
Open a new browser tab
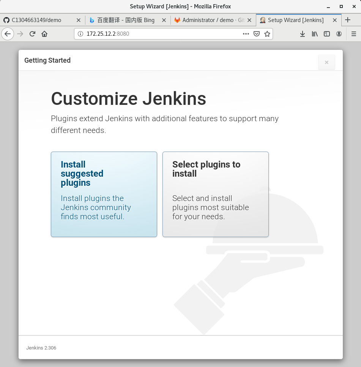pyautogui.click(x=348, y=20)
